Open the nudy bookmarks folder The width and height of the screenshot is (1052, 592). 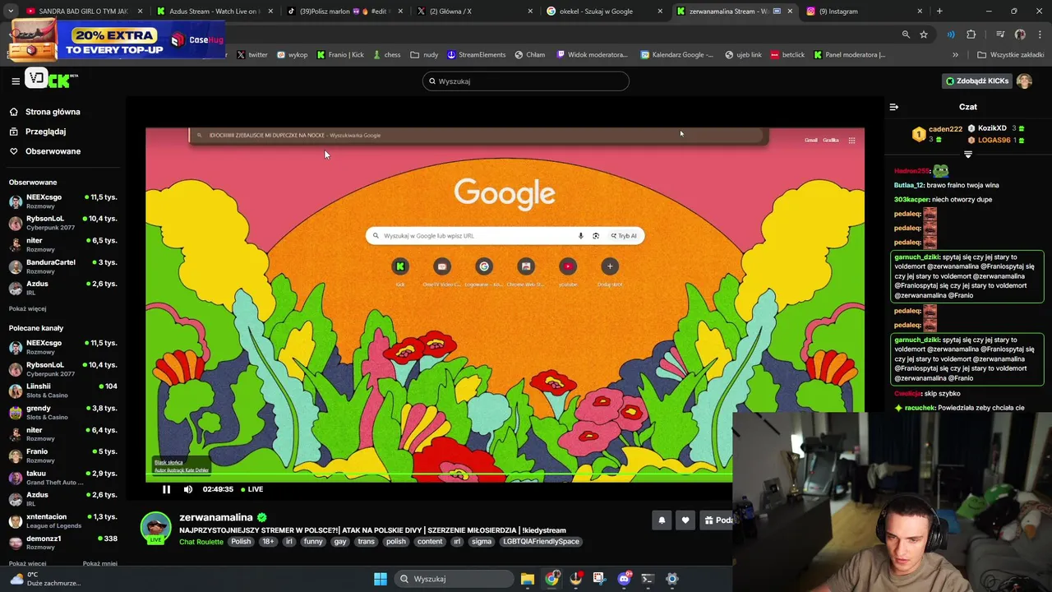coord(424,55)
